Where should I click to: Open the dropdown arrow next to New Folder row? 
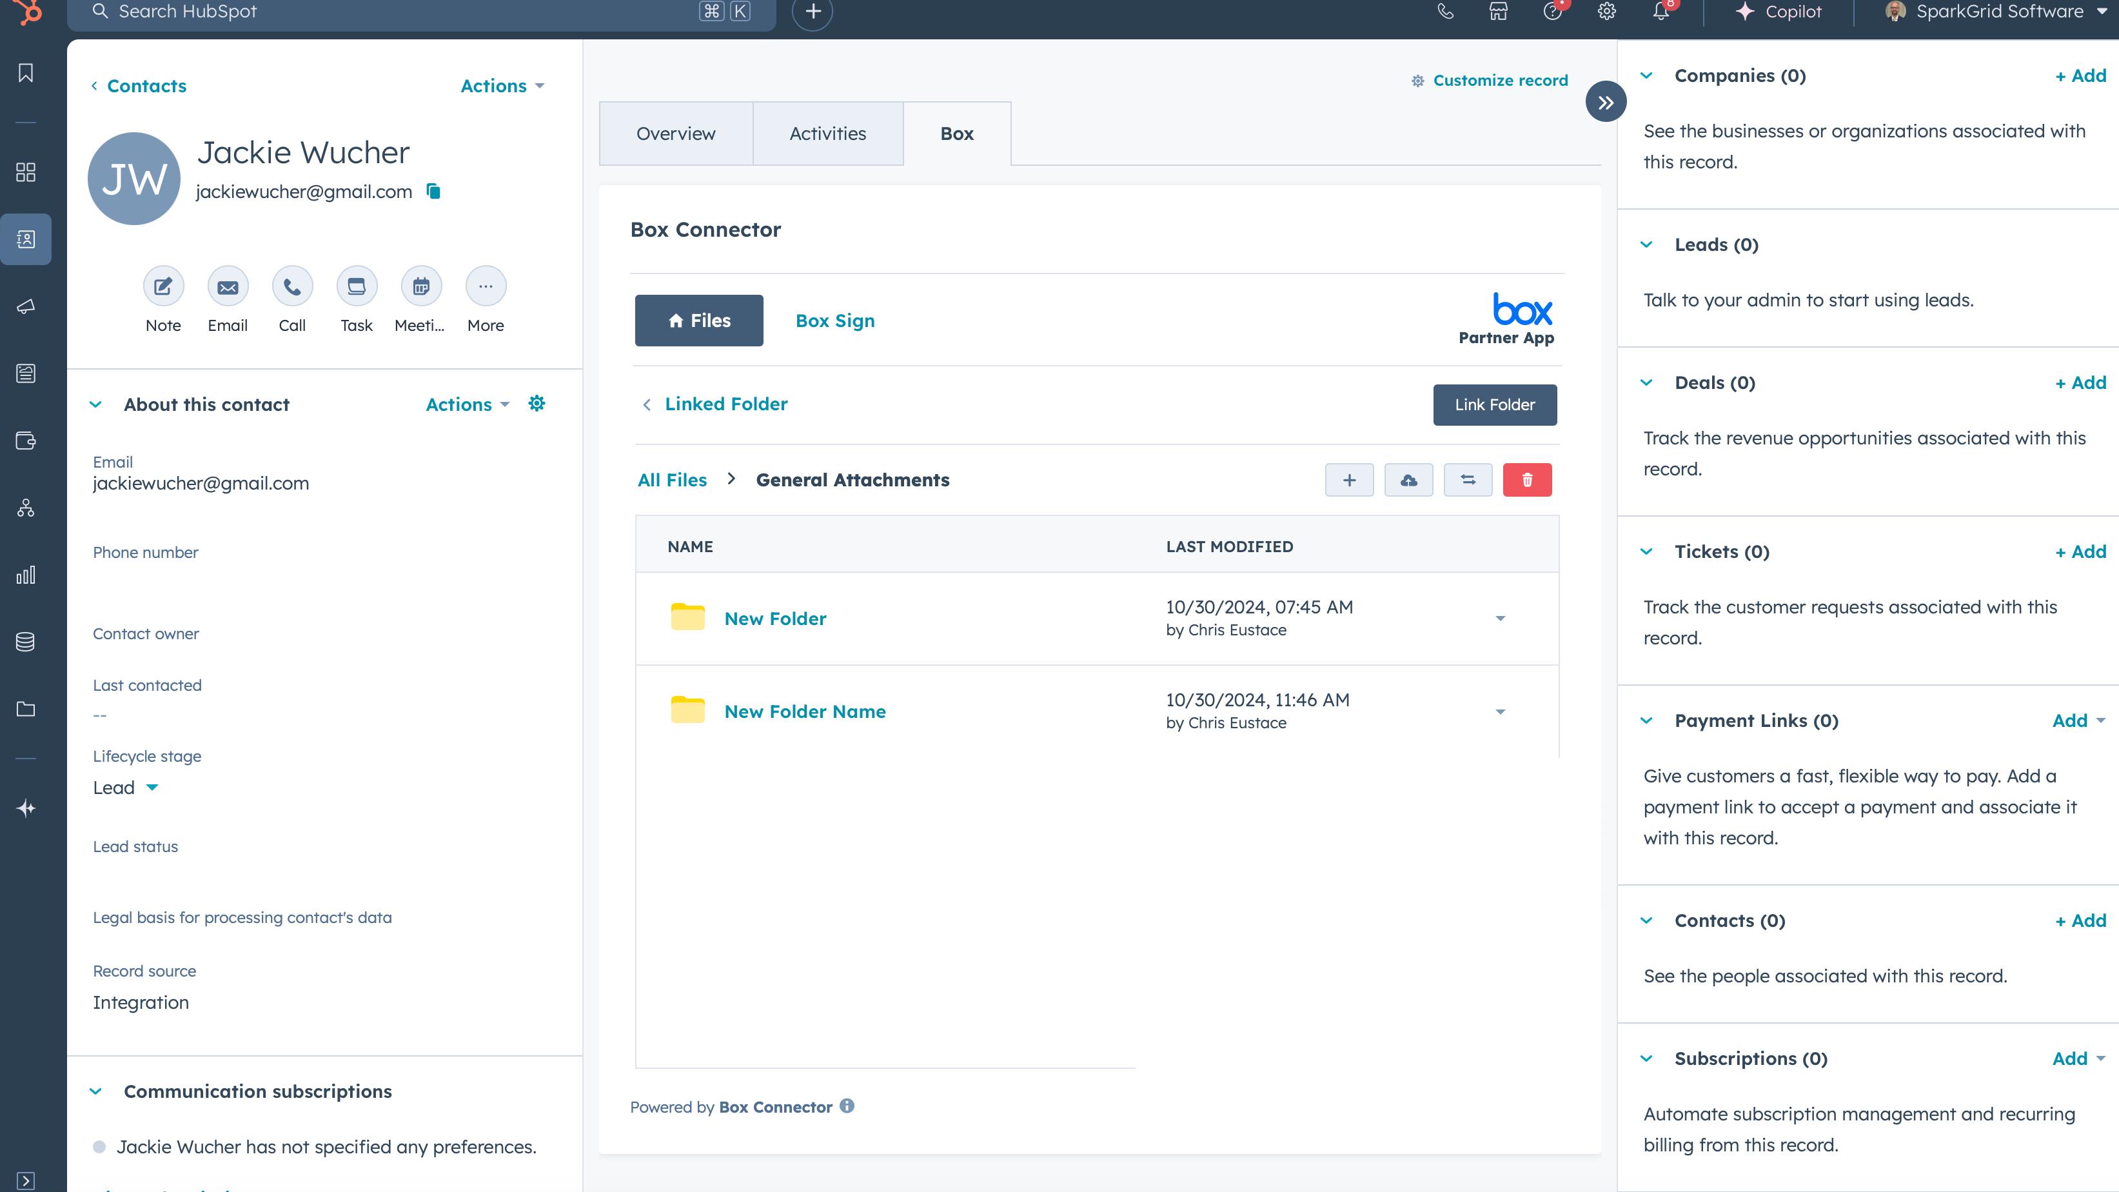pos(1501,619)
